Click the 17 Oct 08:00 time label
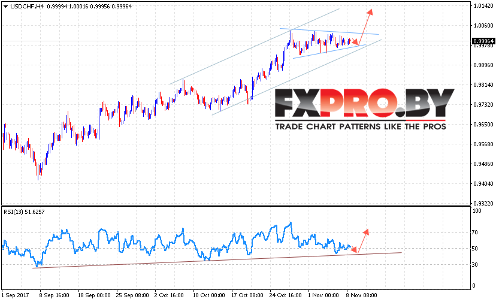The width and height of the screenshot is (496, 302). tap(247, 295)
